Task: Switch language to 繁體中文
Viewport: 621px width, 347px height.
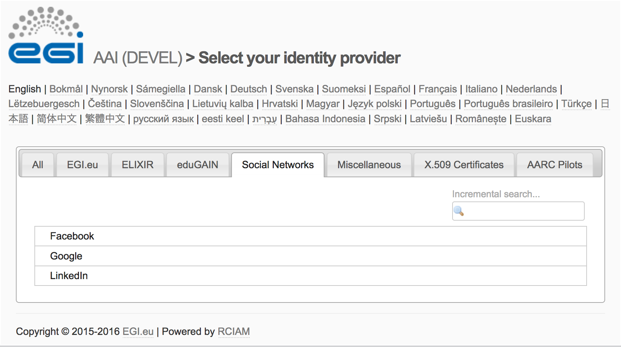Action: point(105,119)
